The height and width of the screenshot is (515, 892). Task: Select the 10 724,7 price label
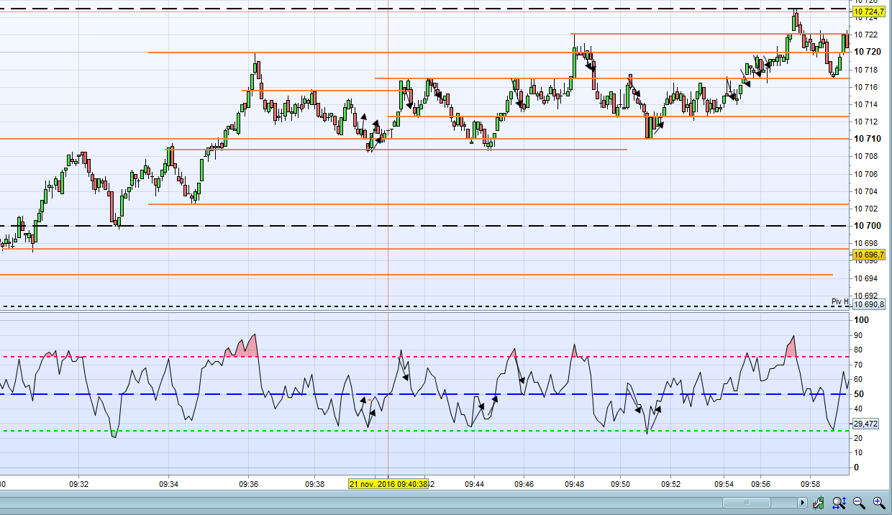[x=868, y=12]
